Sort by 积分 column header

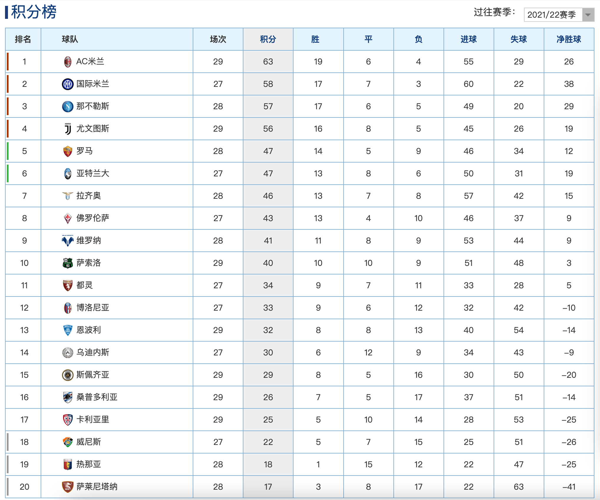click(x=268, y=39)
